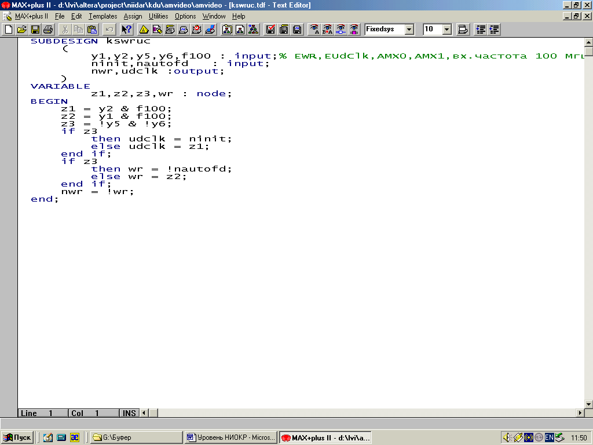Click the eye icon with pink block

click(354, 29)
